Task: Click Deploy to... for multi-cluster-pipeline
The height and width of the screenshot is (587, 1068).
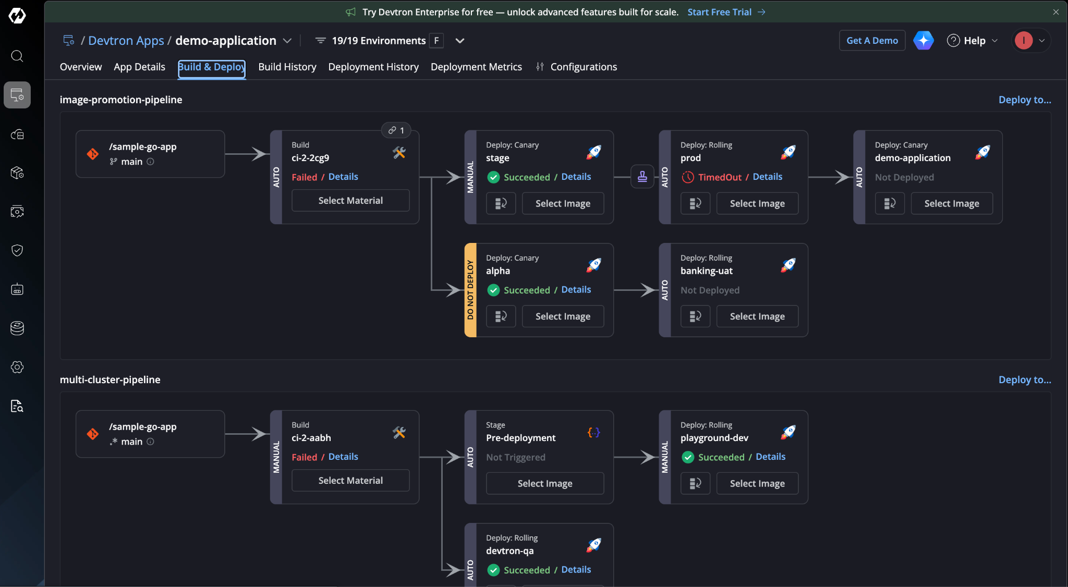Action: [x=1025, y=380]
